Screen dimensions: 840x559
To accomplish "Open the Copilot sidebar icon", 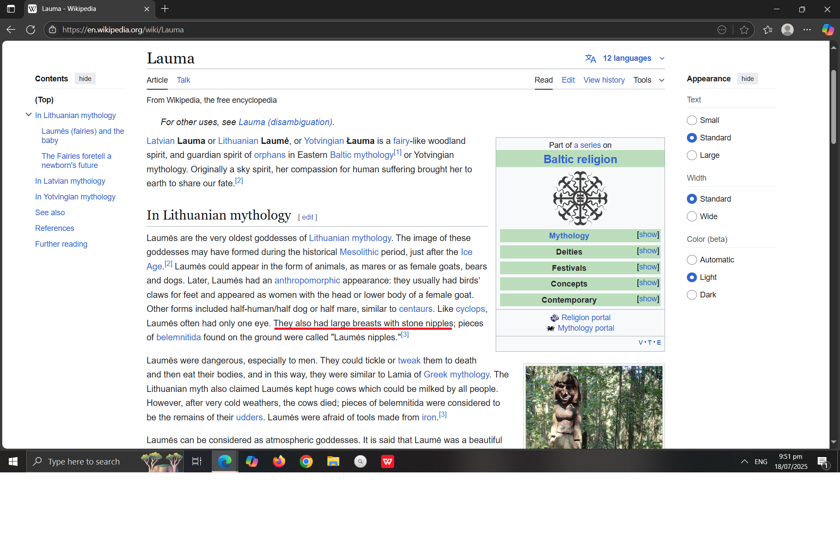I will (x=828, y=30).
